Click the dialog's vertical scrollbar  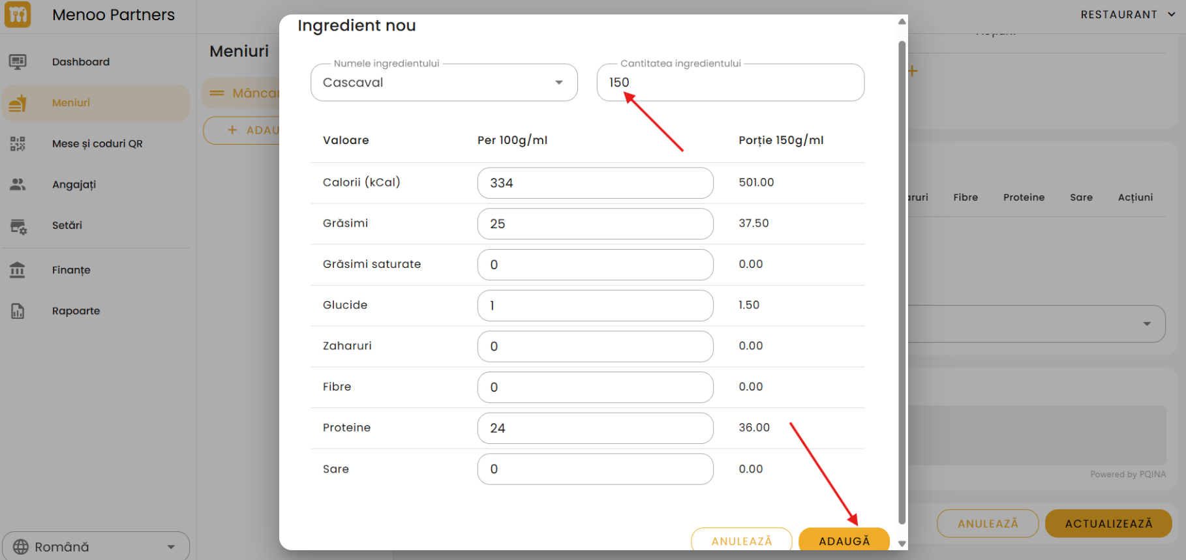pyautogui.click(x=902, y=280)
